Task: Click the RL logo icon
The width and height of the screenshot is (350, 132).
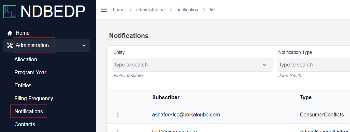Action: coord(9,12)
